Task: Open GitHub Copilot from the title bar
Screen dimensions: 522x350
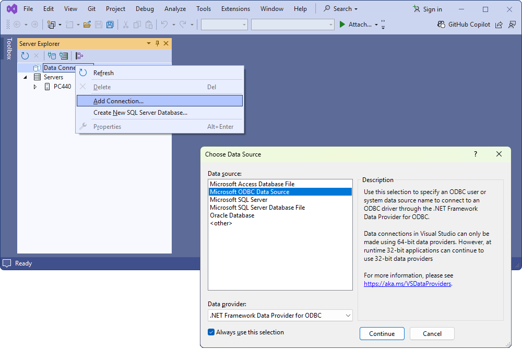Action: (x=464, y=25)
